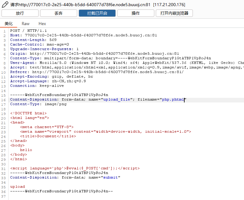Switch to the 美化 (Pretty) tab
Viewport: 244px width, 200px height.
coord(9,24)
